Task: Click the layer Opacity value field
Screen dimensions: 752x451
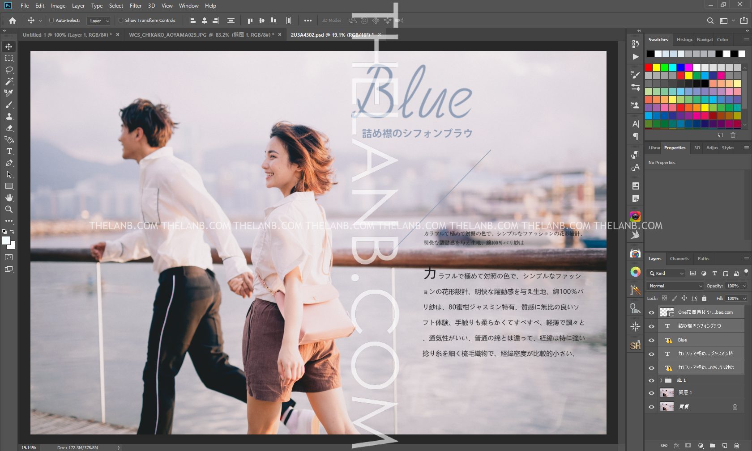Action: [x=732, y=286]
